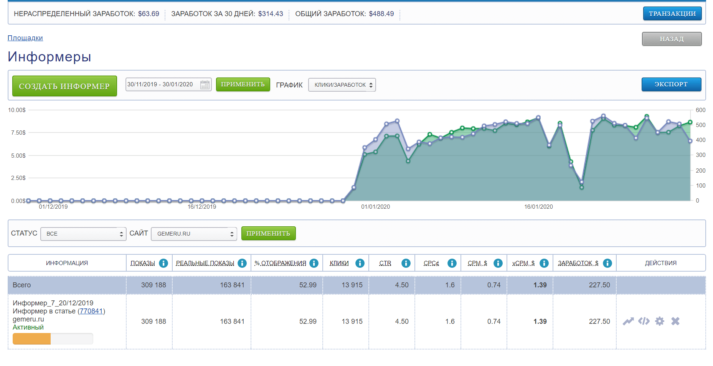Open calendar picker in date range field
Viewport: 713px width, 366px height.
(x=205, y=84)
